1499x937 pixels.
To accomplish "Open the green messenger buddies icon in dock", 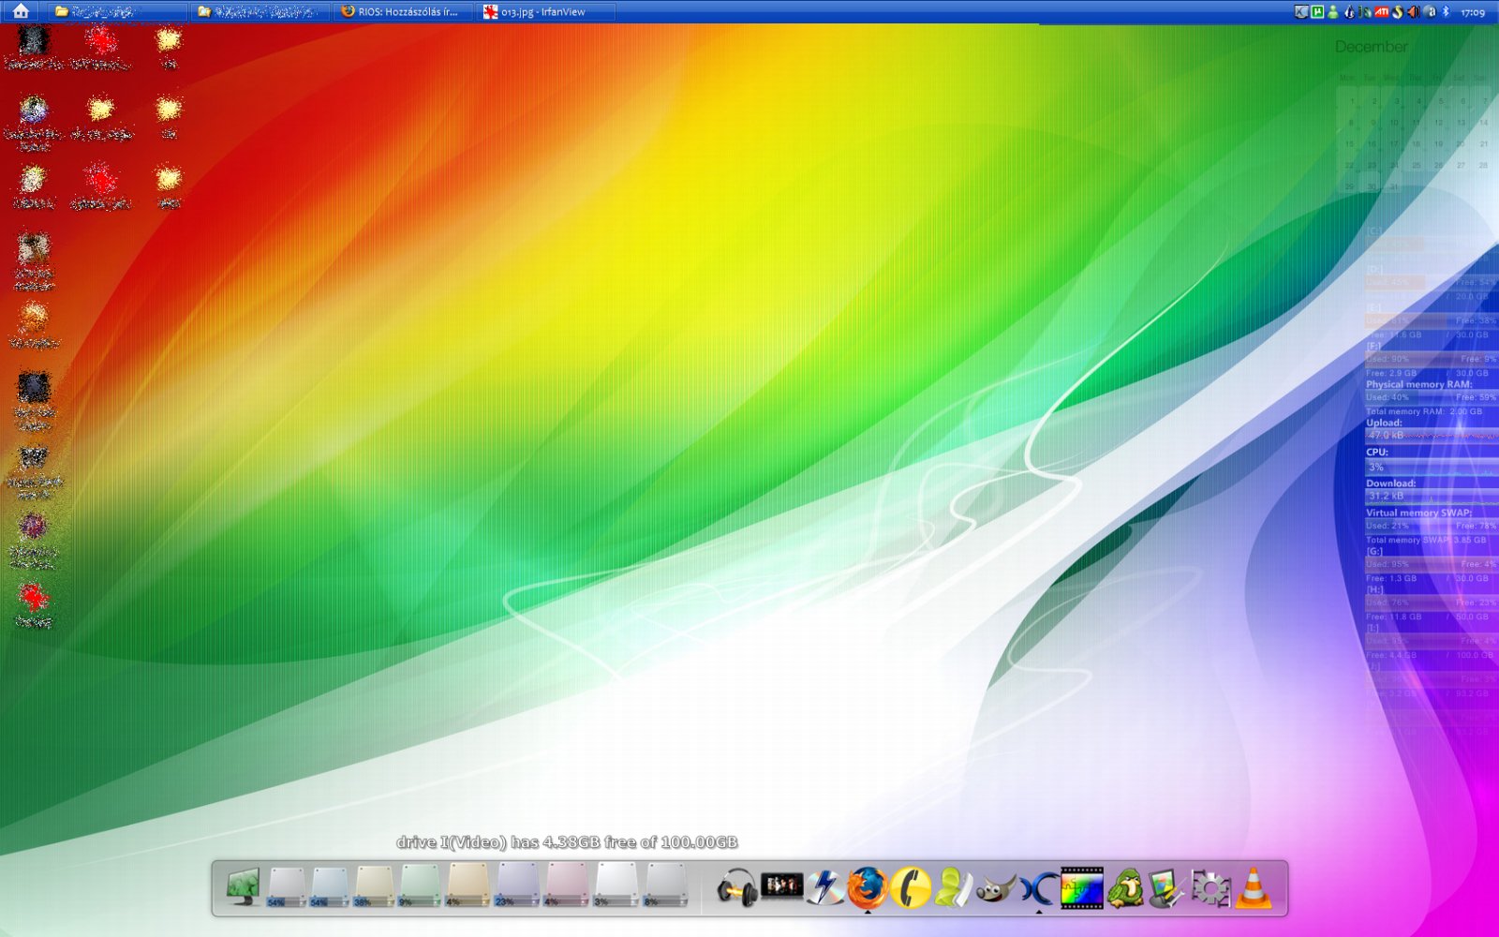I will (953, 887).
